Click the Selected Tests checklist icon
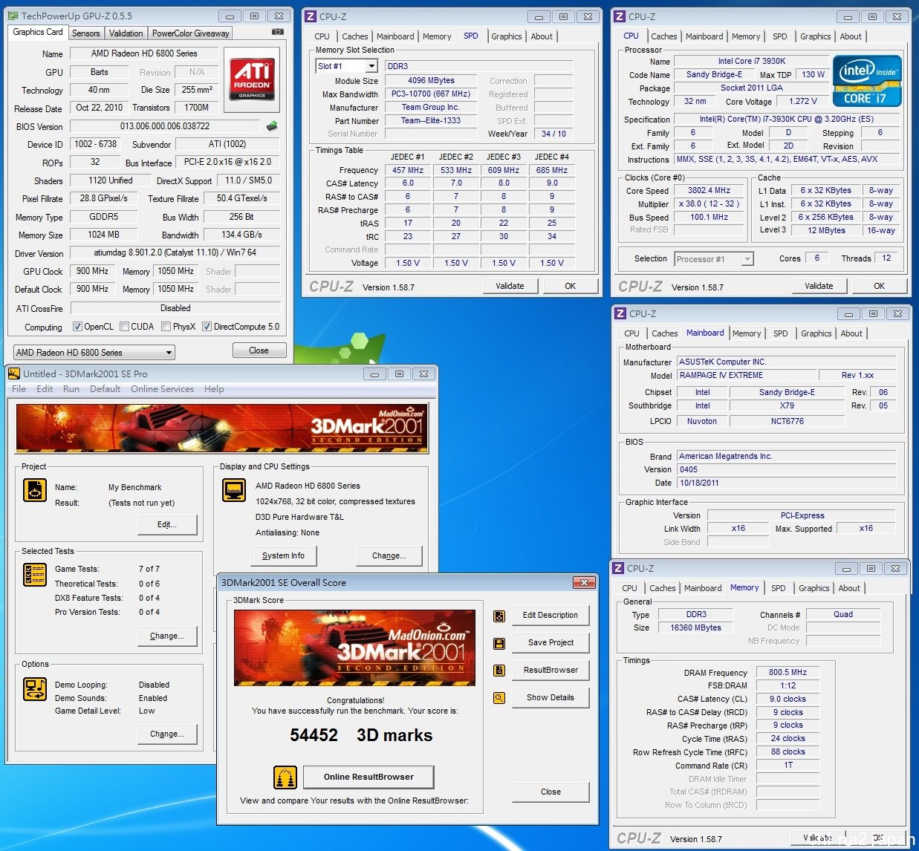The height and width of the screenshot is (851, 919). 35,574
